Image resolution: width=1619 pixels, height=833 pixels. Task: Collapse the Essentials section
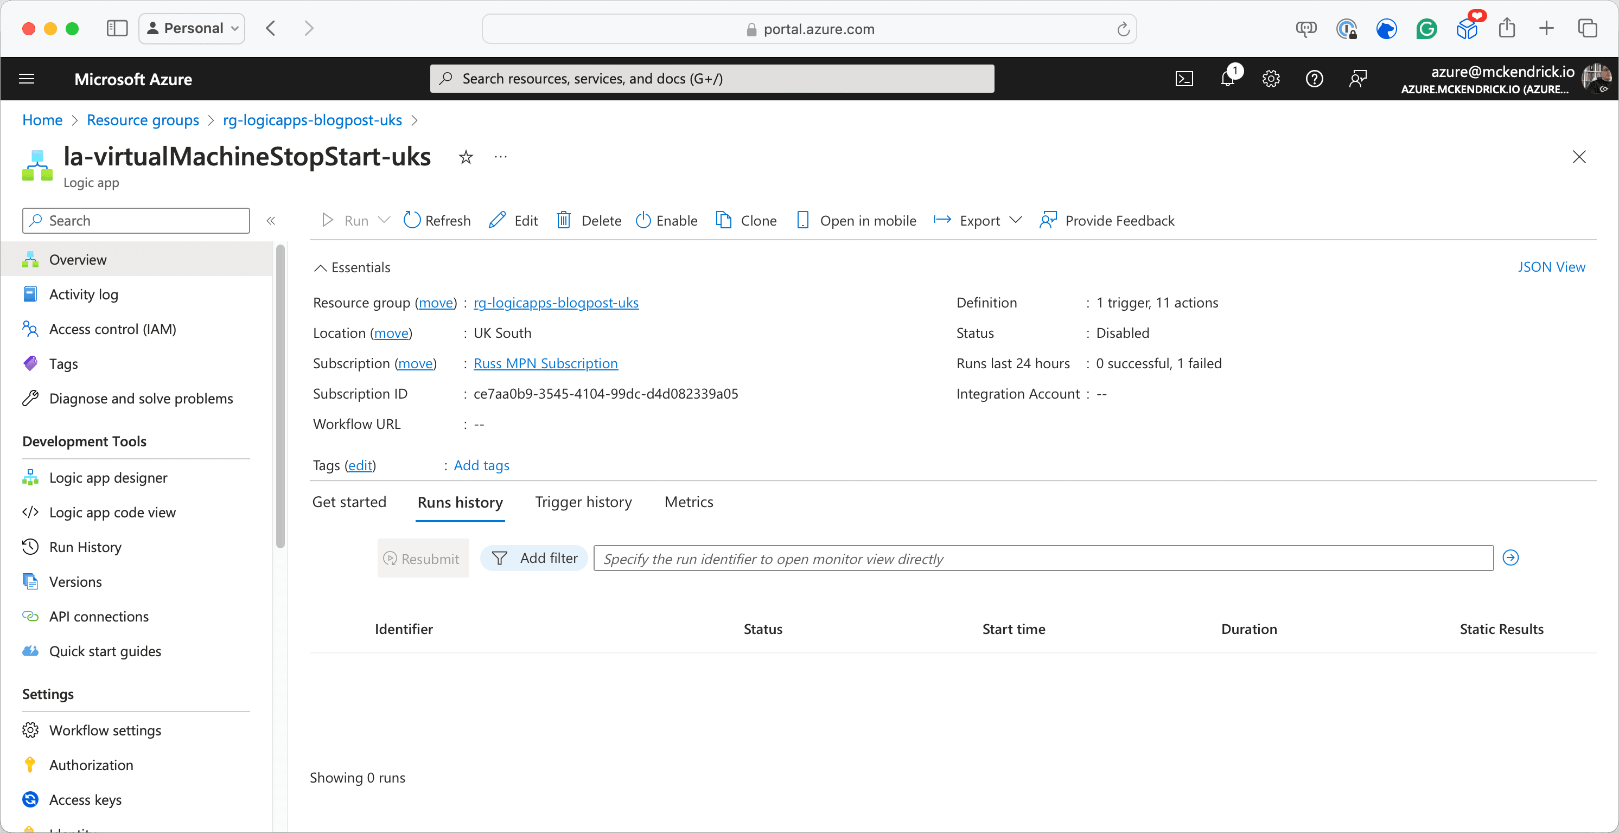coord(321,267)
